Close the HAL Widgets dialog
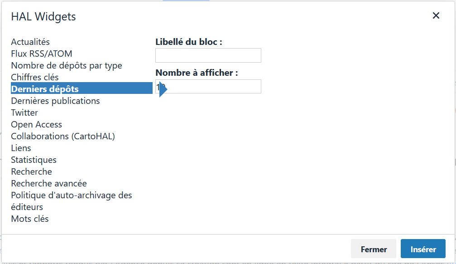The image size is (456, 264). tap(436, 15)
